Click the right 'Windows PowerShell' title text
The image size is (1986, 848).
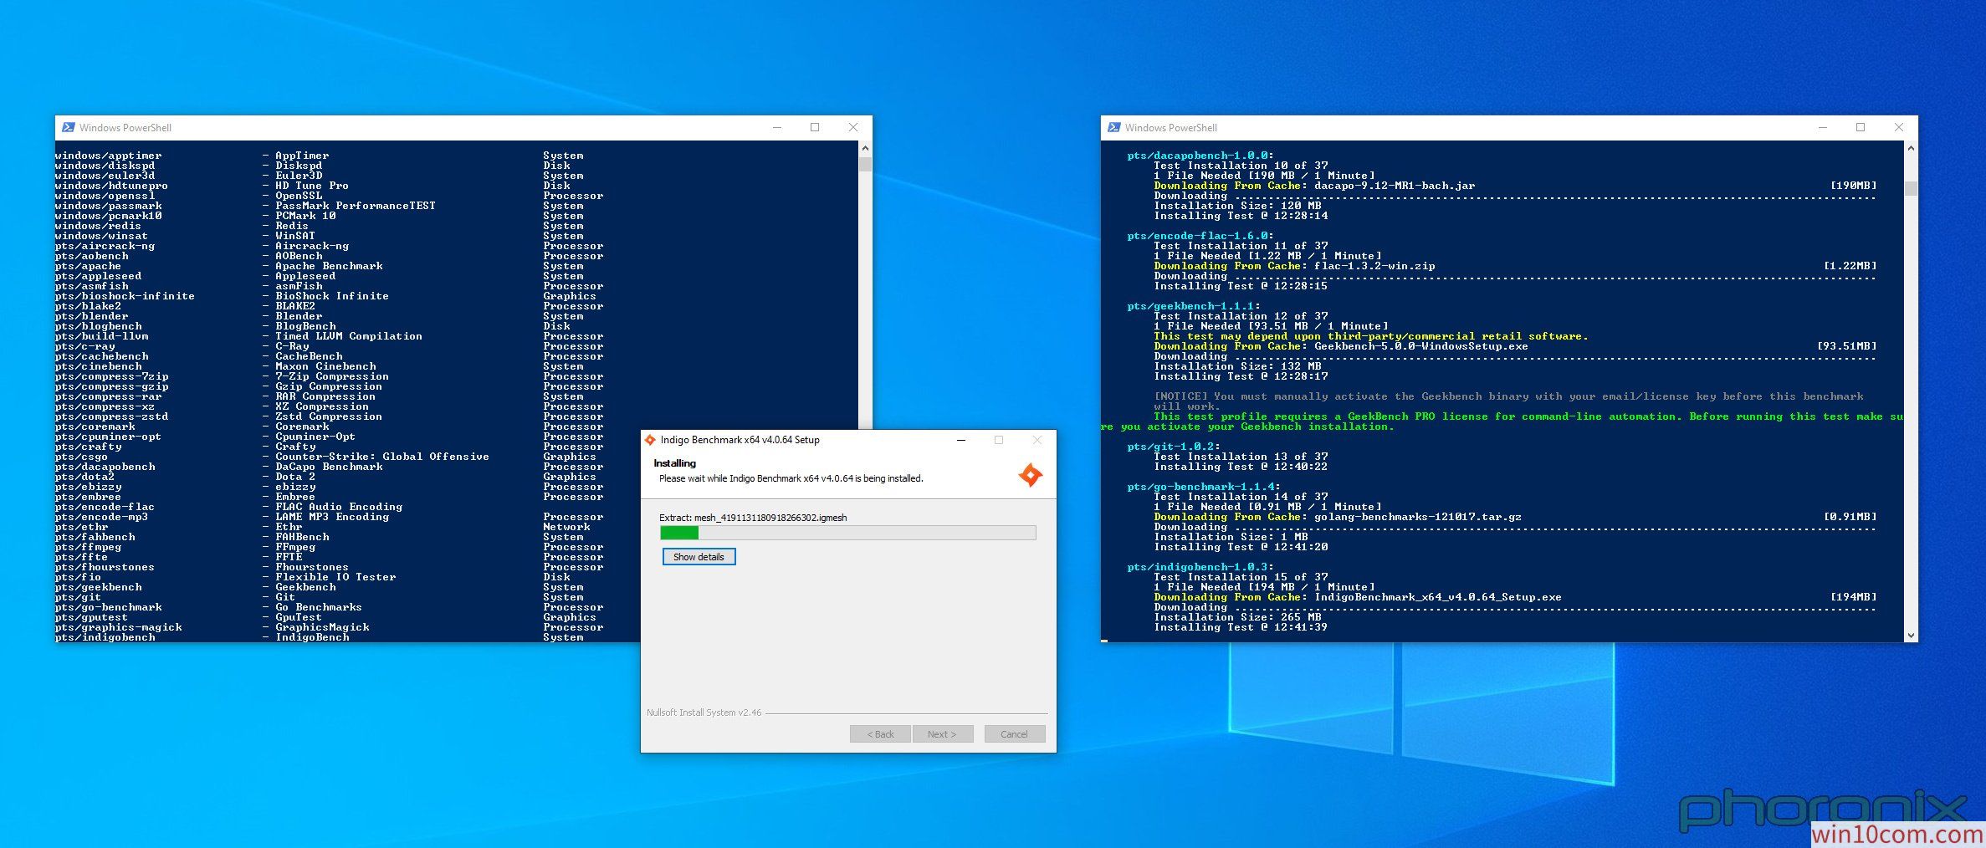coord(1171,128)
